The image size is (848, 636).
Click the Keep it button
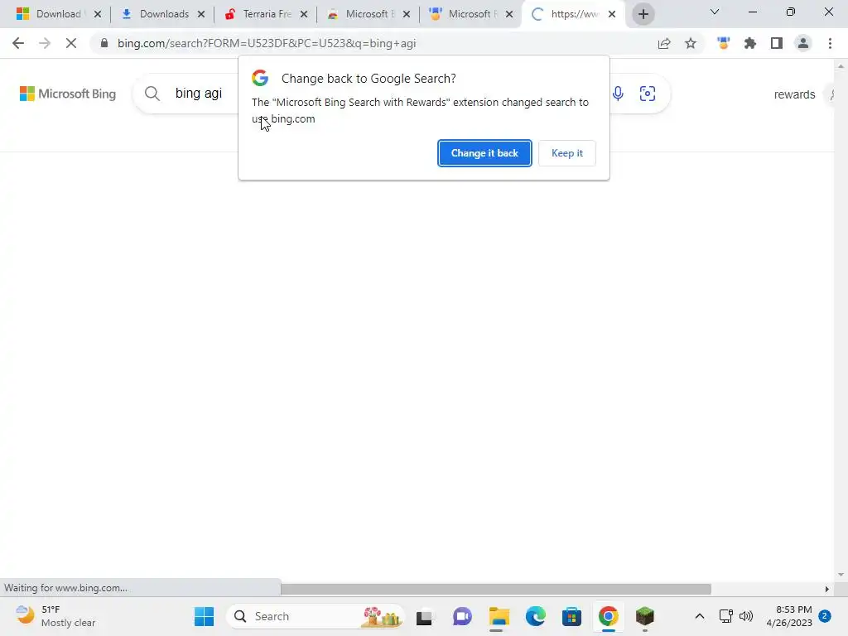[566, 153]
